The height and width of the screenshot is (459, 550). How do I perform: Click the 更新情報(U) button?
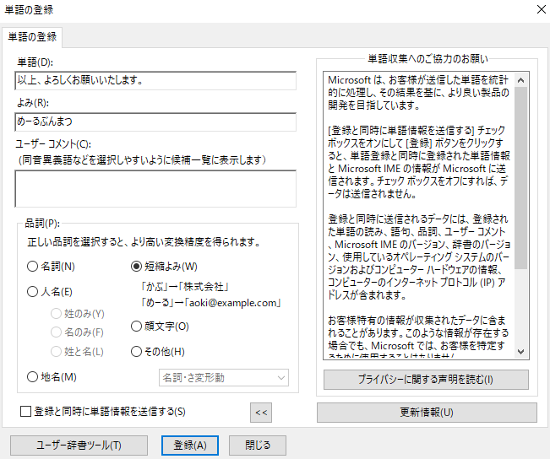427,413
